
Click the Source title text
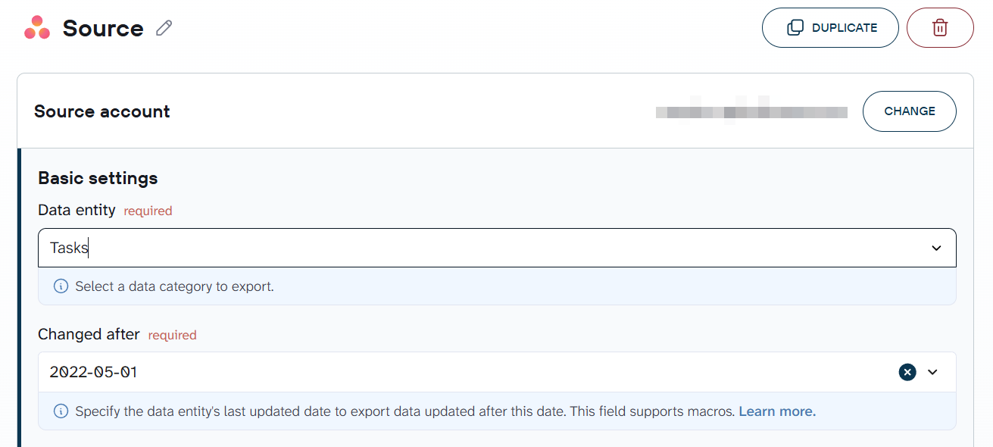point(103,28)
